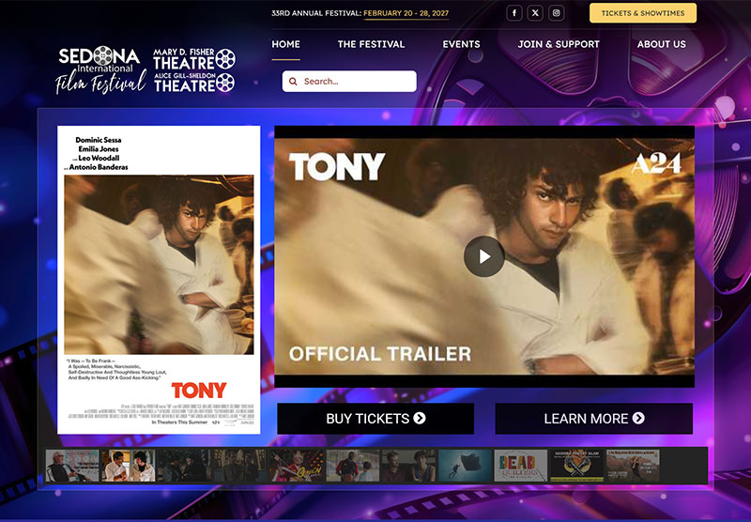Click the A24 logo in the trailer

(x=656, y=164)
